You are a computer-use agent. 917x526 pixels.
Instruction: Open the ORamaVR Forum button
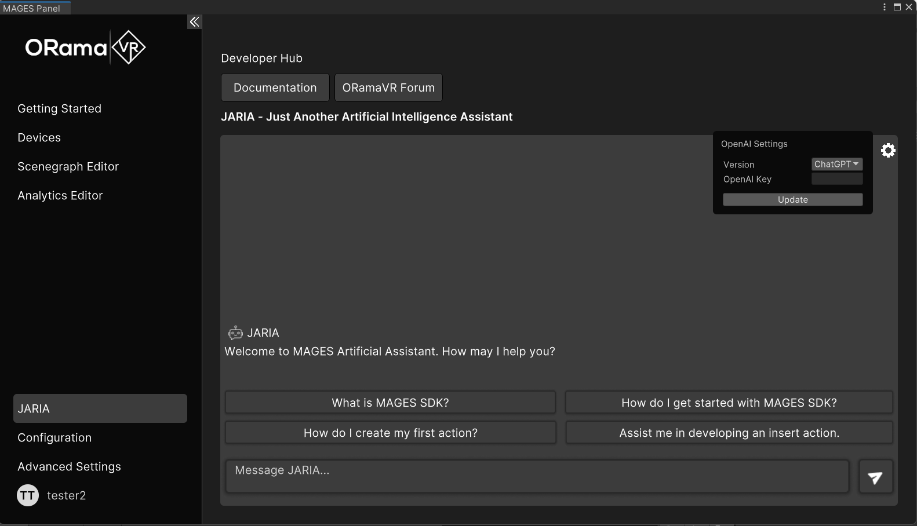pyautogui.click(x=388, y=87)
